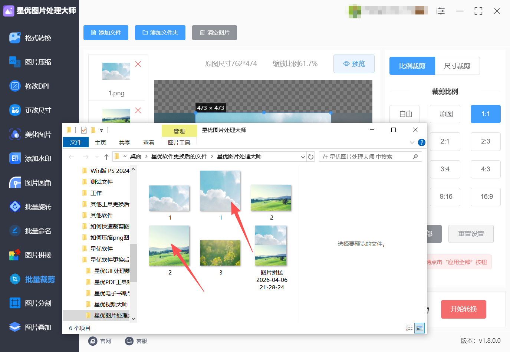The width and height of the screenshot is (510, 352).
Task: Open the recent locations dropdown in Explorer
Action: (x=97, y=157)
